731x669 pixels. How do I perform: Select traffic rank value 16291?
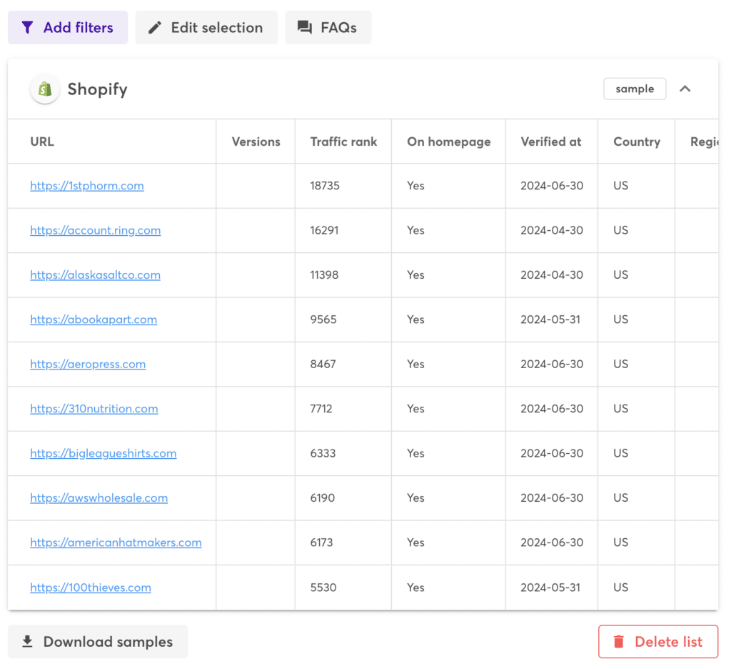click(x=325, y=230)
